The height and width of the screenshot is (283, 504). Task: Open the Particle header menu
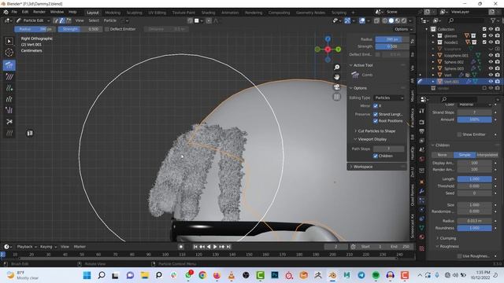point(110,20)
